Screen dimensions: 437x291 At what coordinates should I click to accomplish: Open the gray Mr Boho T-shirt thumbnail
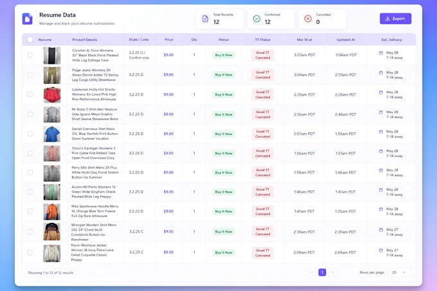click(52, 114)
